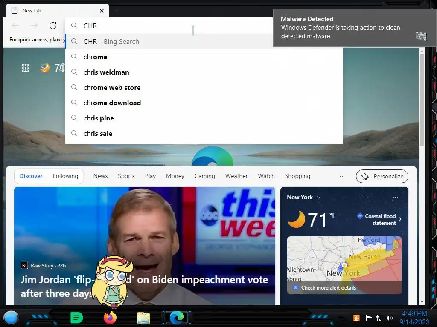
Task: Choose the 'chrome' suggestion
Action: coord(204,57)
